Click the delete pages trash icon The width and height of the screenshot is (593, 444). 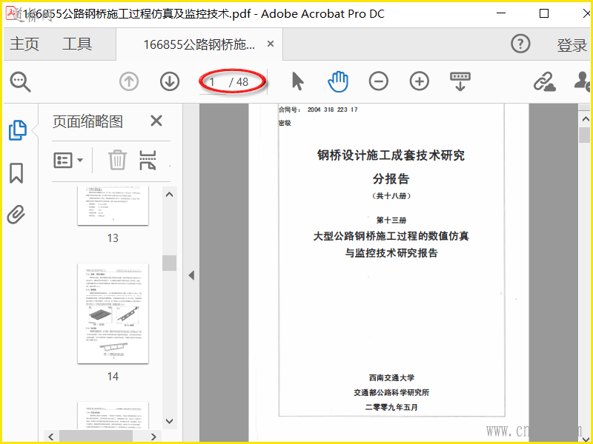(118, 160)
